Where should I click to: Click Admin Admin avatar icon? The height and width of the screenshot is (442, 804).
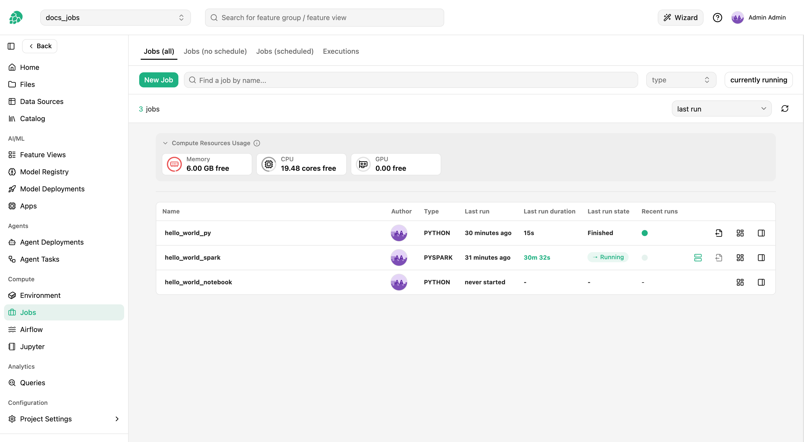tap(737, 18)
